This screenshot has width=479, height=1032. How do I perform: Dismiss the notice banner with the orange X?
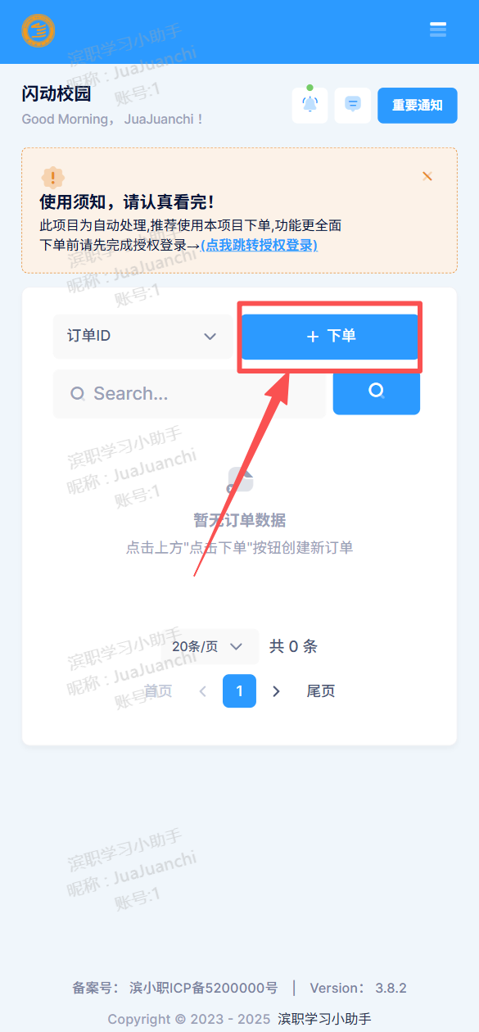point(427,176)
